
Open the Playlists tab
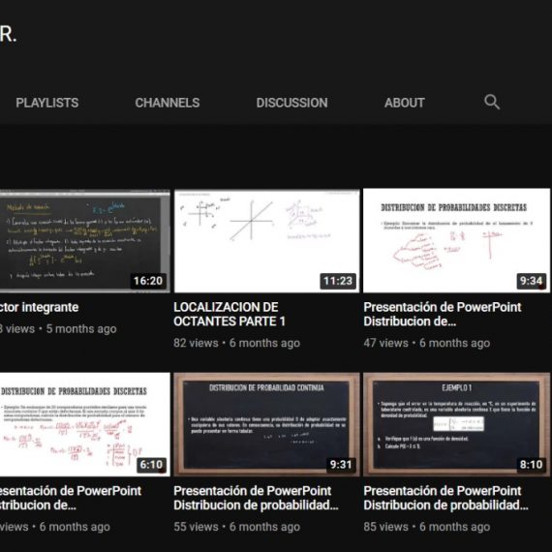click(x=46, y=103)
